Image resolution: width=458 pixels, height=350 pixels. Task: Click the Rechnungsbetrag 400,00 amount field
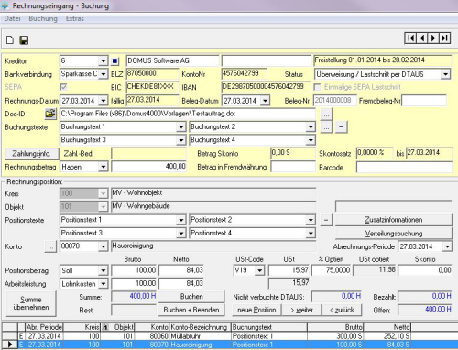pos(149,167)
